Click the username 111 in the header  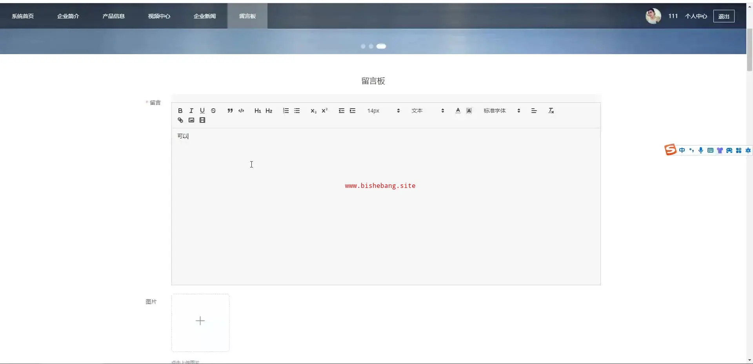[673, 16]
